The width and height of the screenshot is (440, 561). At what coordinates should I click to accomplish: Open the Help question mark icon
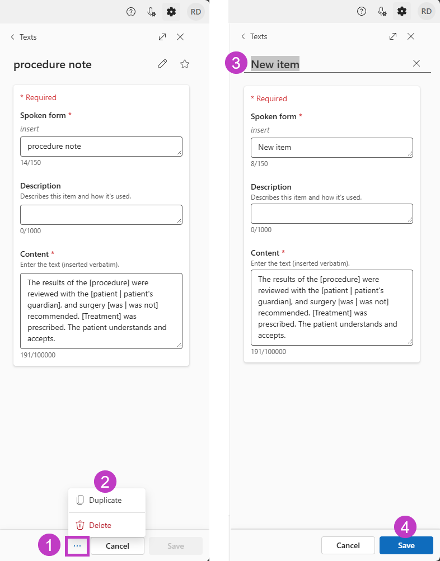pos(131,11)
